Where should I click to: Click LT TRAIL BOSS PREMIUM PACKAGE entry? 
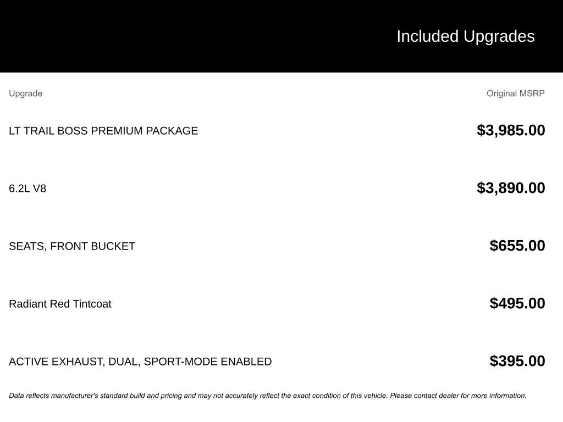(103, 131)
